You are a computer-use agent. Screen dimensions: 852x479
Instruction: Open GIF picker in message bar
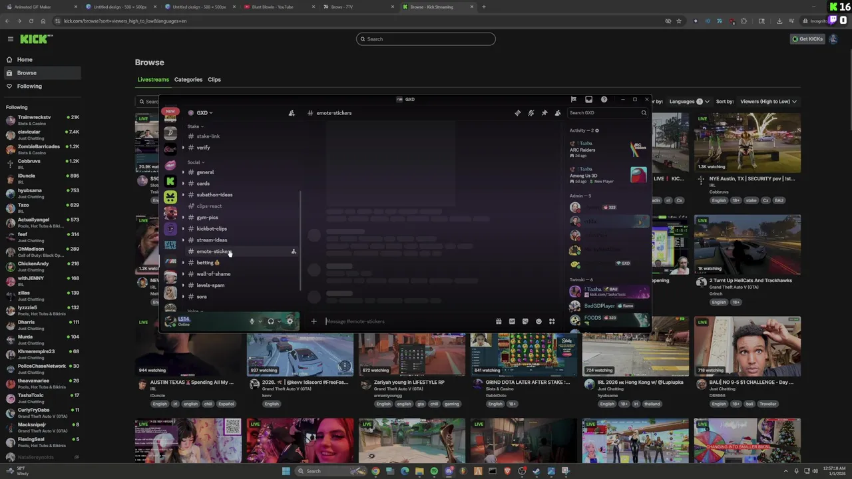click(x=512, y=321)
